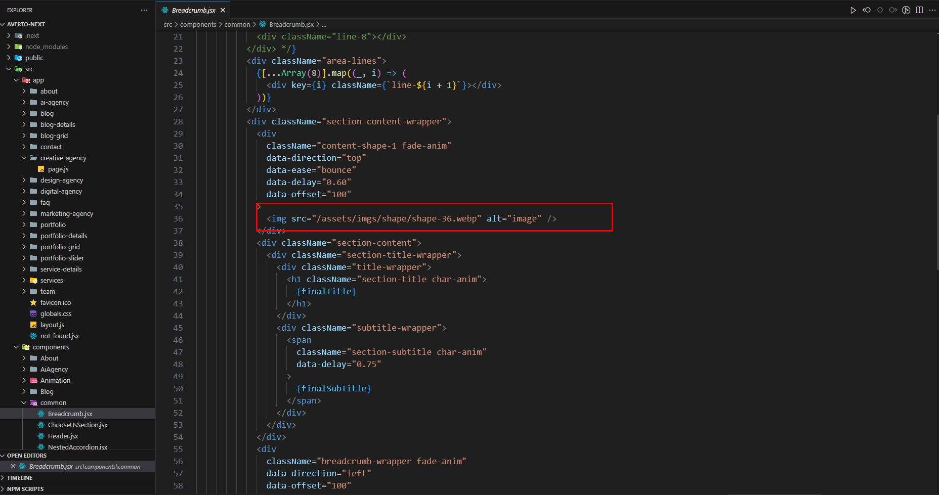Collapse the AVERTO-NEXT root section

4,24
